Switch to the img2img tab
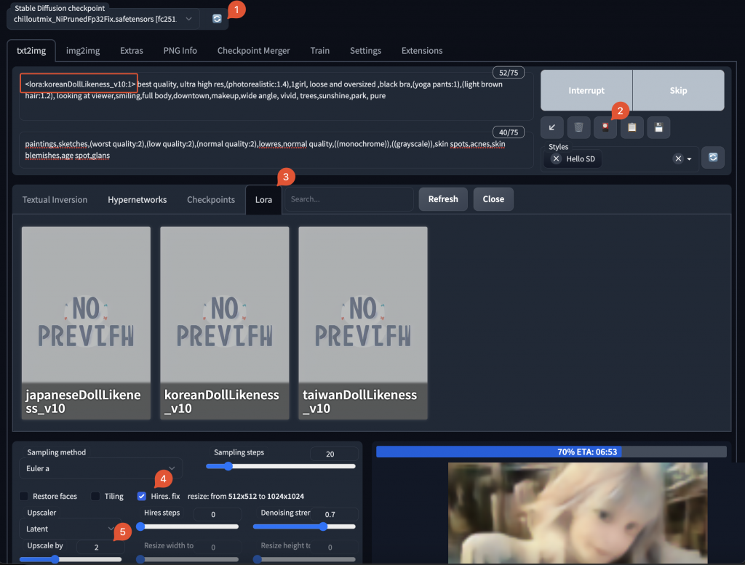The height and width of the screenshot is (565, 745). [x=83, y=51]
